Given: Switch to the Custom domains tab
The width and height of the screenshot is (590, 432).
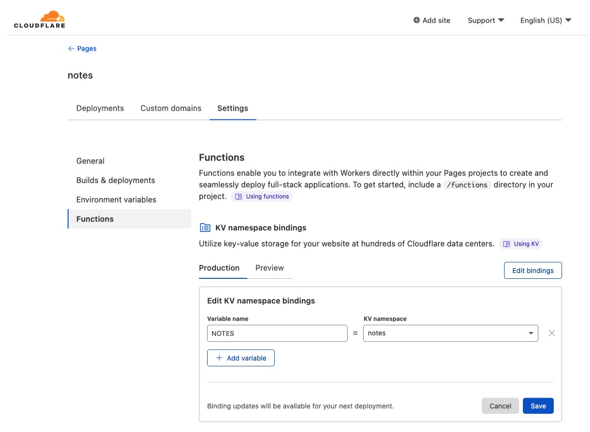Looking at the screenshot, I should (x=171, y=108).
